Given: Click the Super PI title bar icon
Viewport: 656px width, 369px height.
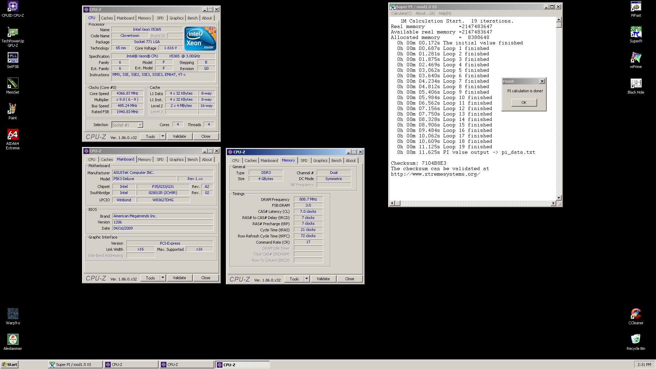Looking at the screenshot, I should click(393, 6).
